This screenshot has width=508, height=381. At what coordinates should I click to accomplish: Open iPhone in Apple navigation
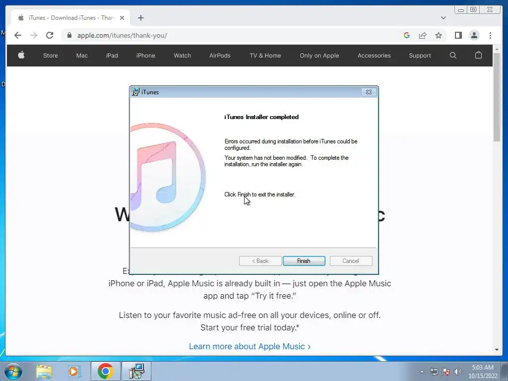coord(145,56)
